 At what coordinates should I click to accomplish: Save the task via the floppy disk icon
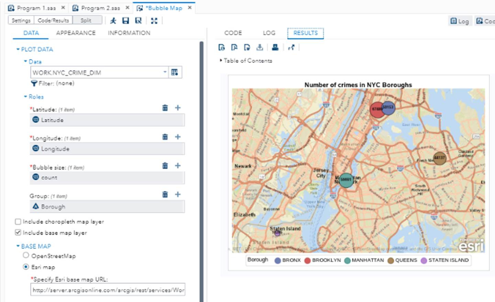click(125, 21)
